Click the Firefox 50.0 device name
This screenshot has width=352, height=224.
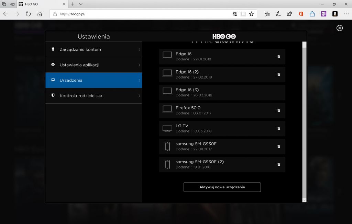tap(188, 108)
